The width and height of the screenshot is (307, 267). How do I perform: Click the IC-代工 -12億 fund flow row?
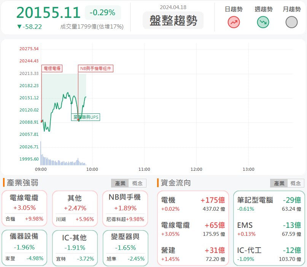click(269, 254)
